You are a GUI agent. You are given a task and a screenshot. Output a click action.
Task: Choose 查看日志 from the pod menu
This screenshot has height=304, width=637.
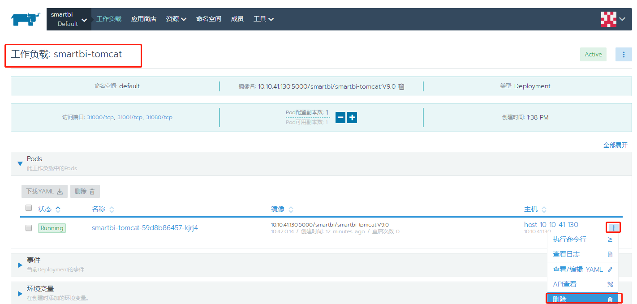tap(582, 254)
